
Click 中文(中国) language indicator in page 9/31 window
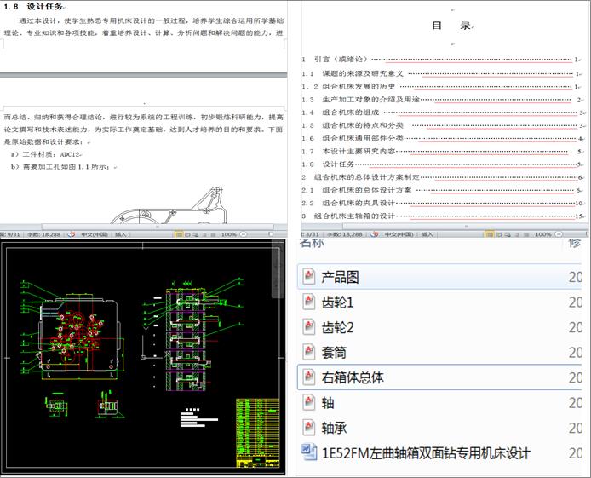tap(95, 234)
